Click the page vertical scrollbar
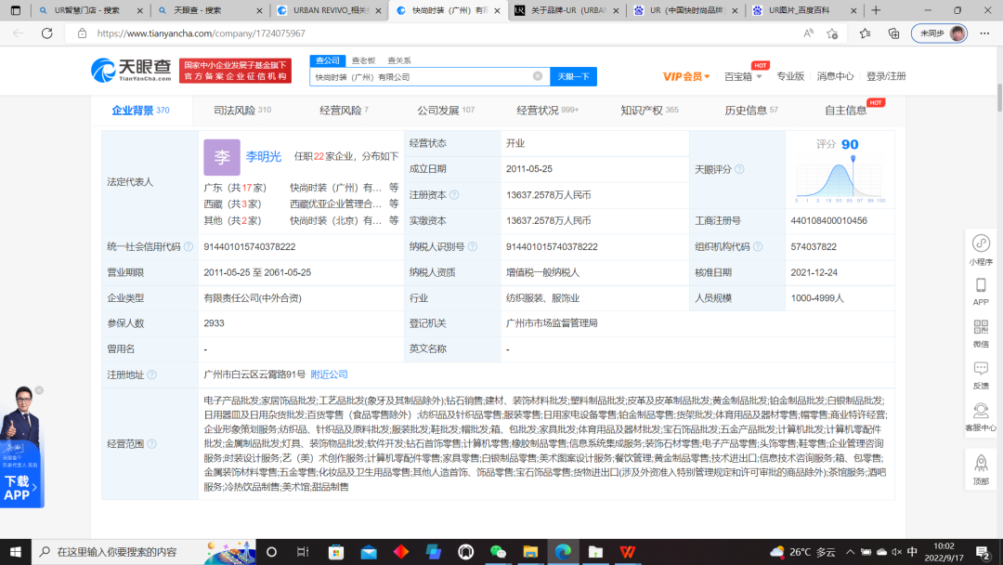This screenshot has height=565, width=1003. pos(999,96)
